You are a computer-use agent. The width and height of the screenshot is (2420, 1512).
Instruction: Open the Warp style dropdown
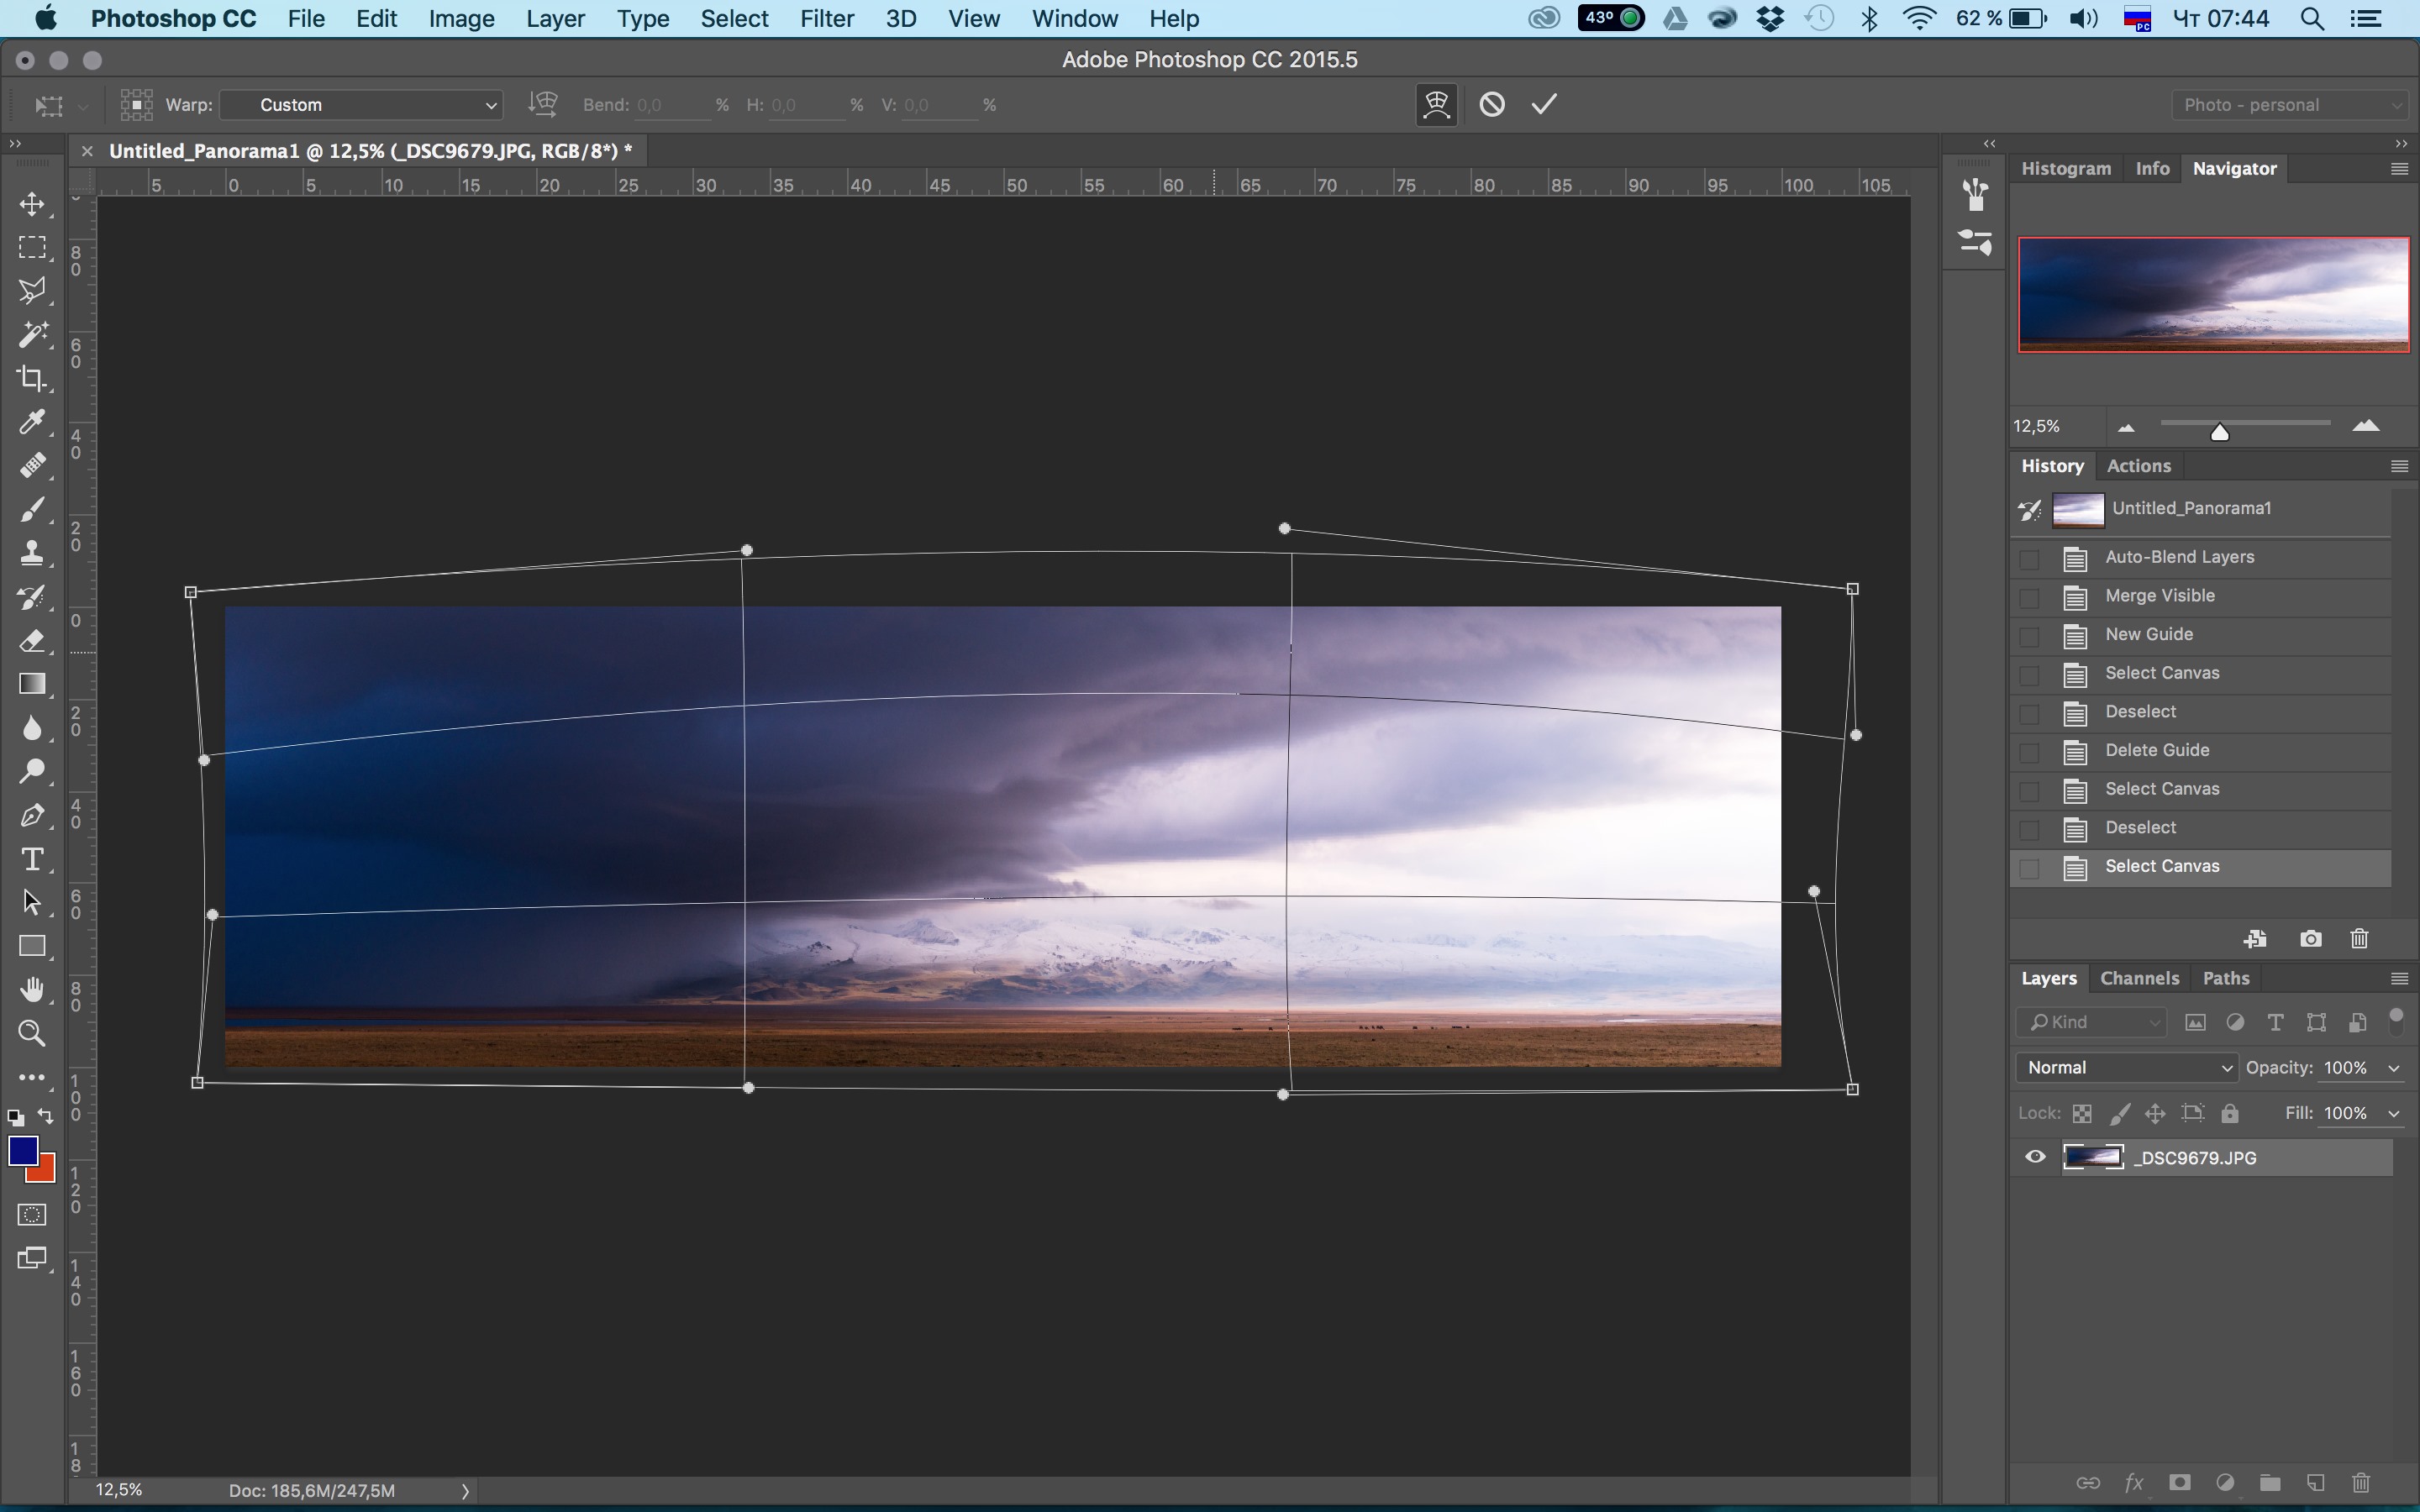(x=362, y=104)
